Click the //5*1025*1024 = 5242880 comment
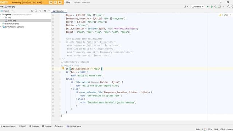This screenshot has width=233, height=131. [75, 62]
